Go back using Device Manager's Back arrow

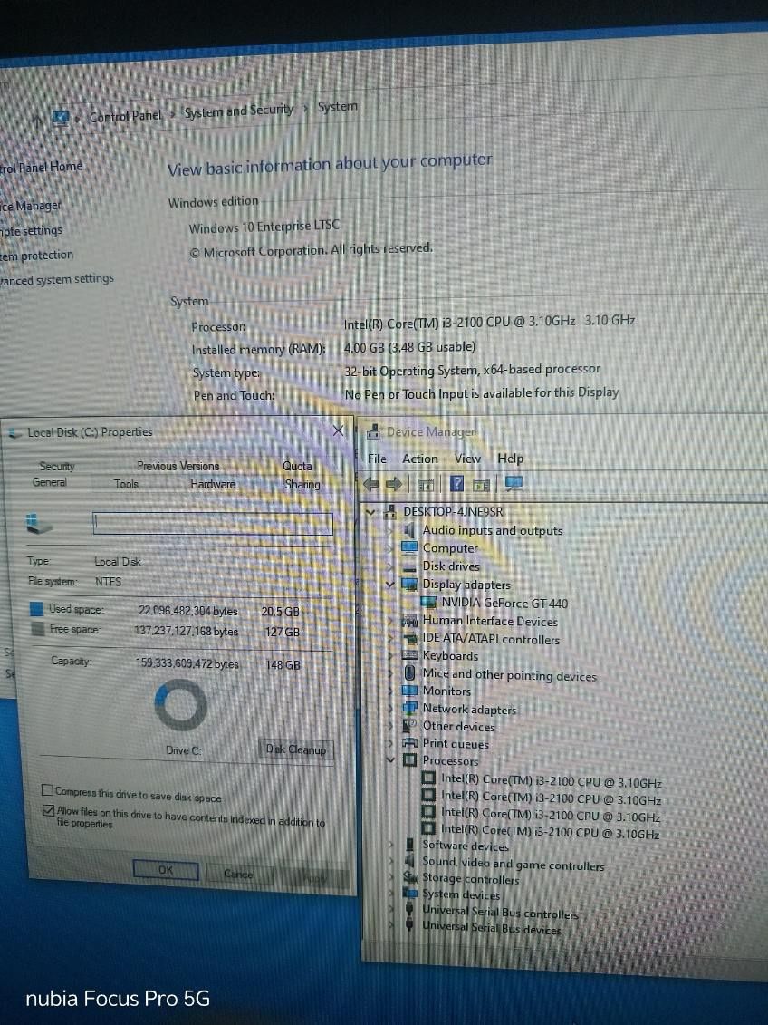(371, 484)
